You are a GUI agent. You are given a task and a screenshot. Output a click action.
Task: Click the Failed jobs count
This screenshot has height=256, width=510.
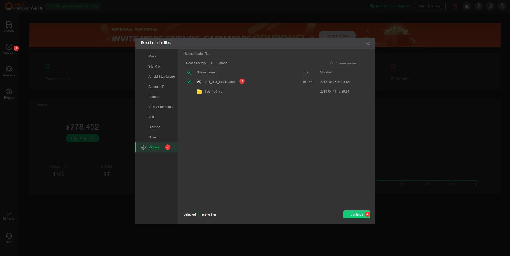tap(393, 67)
